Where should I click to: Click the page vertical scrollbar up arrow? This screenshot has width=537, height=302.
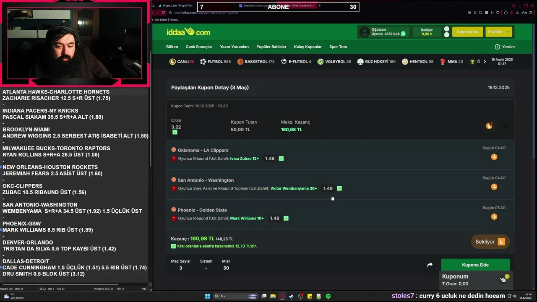(534, 25)
